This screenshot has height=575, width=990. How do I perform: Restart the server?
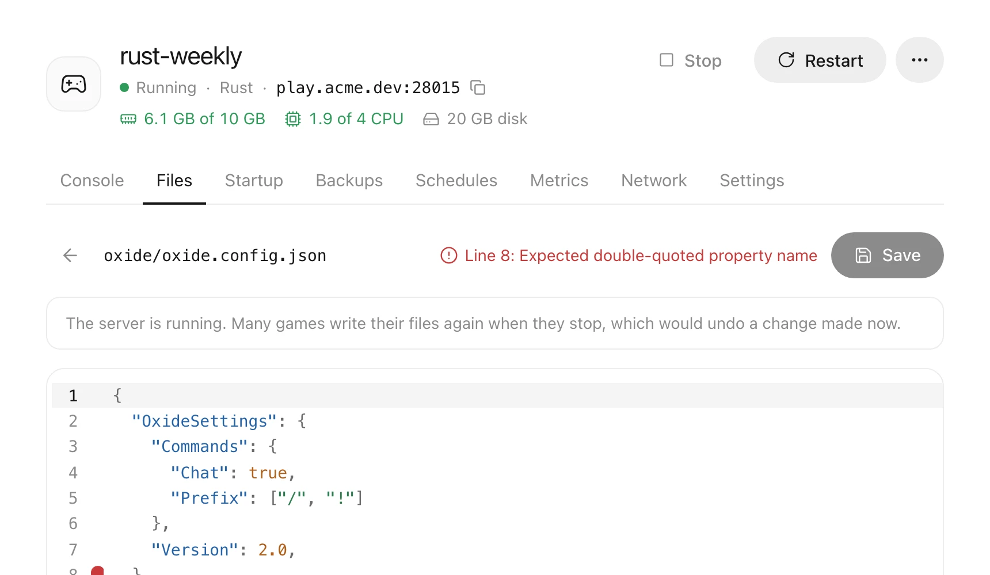(820, 60)
